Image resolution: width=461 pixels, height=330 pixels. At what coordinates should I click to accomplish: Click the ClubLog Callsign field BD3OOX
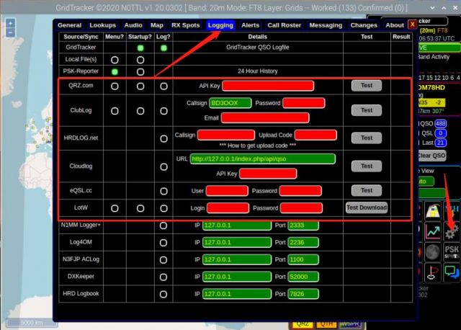(230, 103)
